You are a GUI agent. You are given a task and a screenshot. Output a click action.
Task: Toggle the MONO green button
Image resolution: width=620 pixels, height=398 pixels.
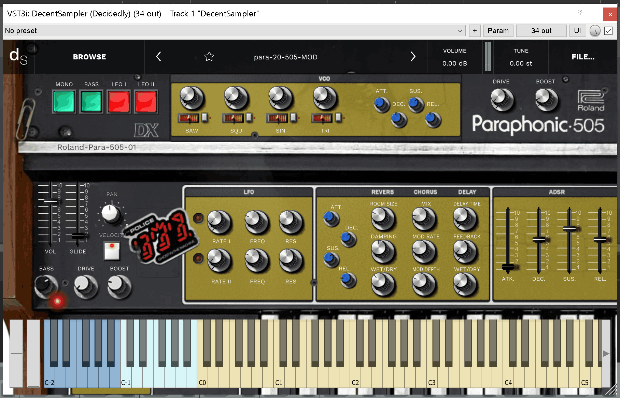64,102
